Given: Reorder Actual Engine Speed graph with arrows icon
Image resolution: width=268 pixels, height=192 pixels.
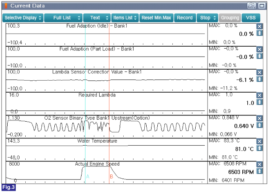Looking at the screenshot, I should 260,171.
